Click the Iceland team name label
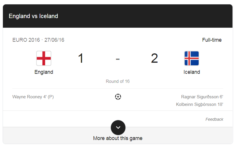Screen dimensions: 236x147 [192, 72]
